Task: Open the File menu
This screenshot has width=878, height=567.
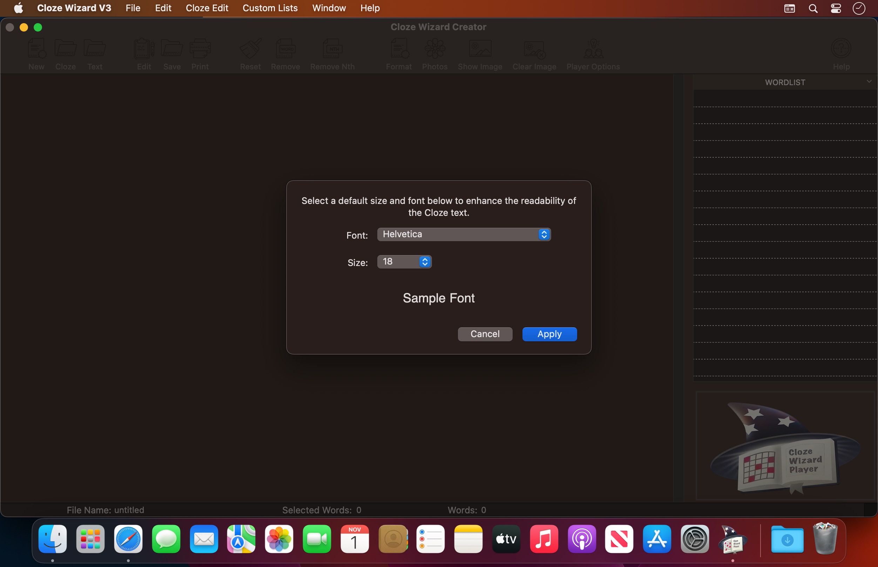Action: (x=133, y=8)
